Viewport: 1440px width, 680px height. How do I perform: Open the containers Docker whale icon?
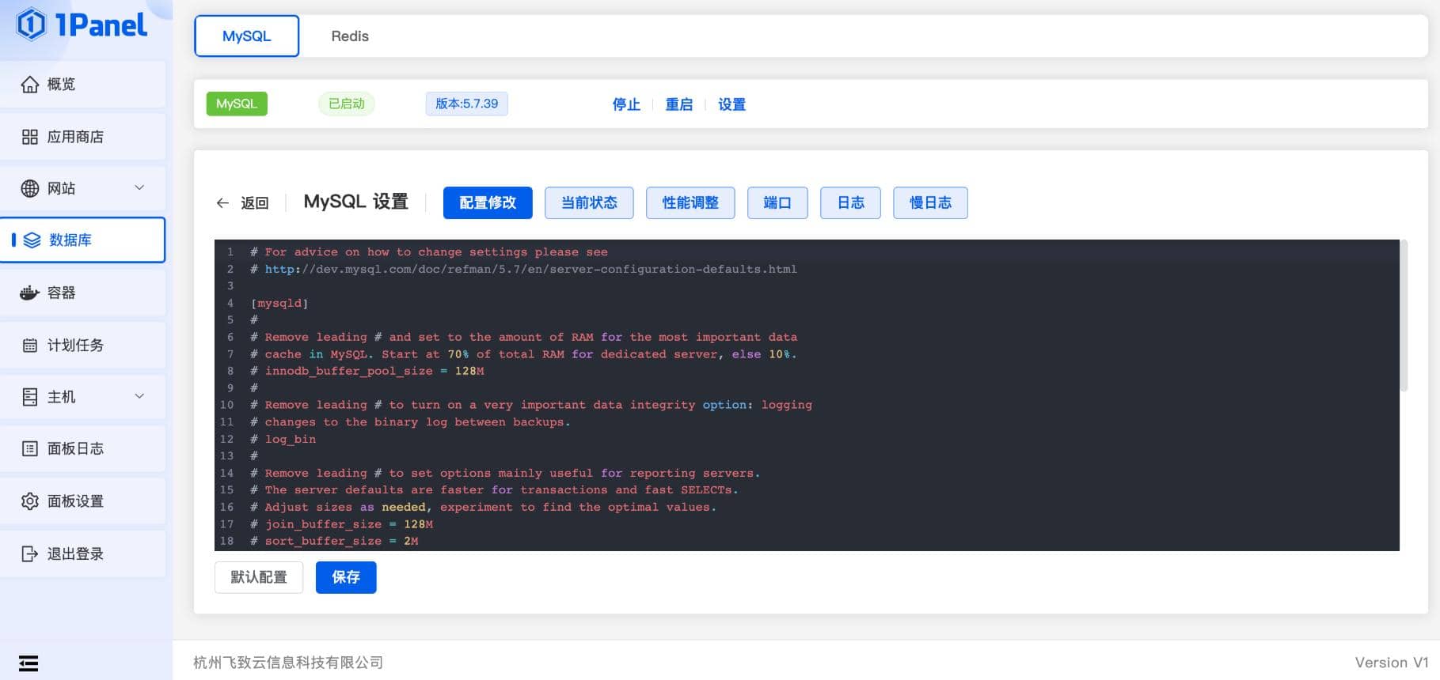pyautogui.click(x=30, y=293)
